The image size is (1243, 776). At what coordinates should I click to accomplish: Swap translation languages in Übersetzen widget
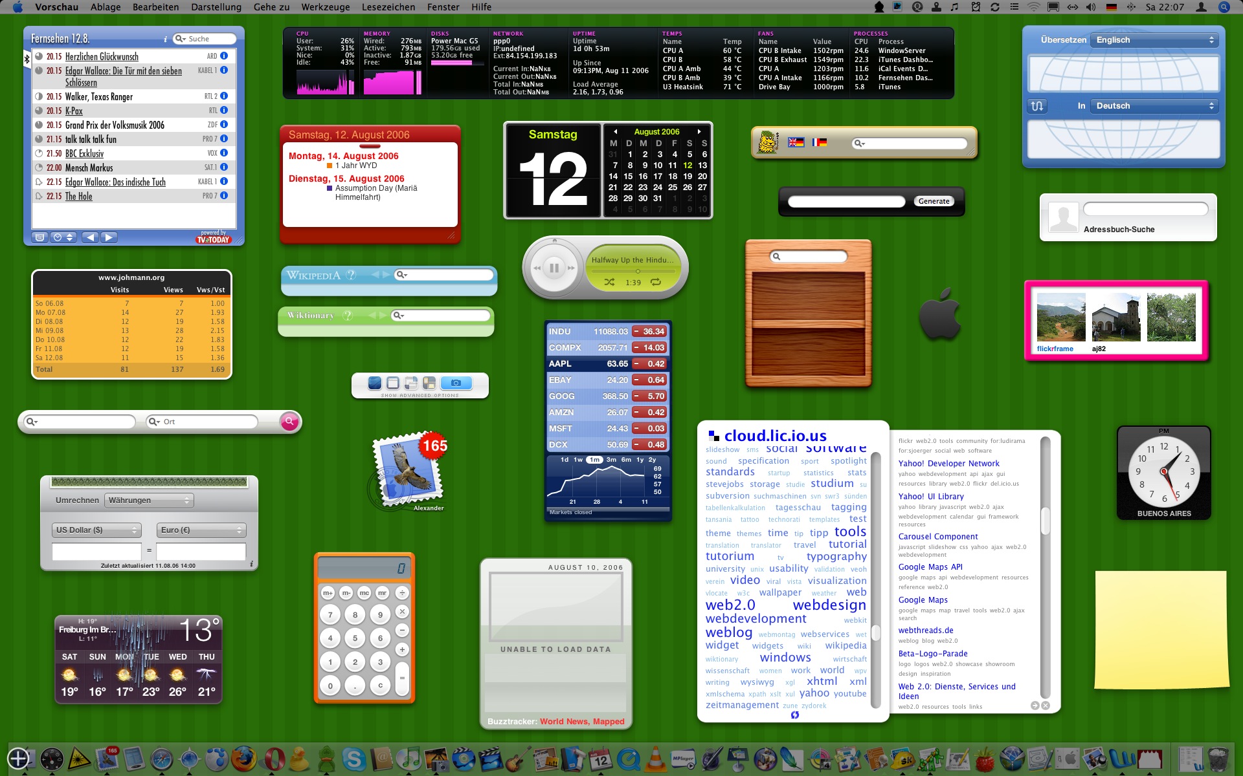(x=1037, y=106)
